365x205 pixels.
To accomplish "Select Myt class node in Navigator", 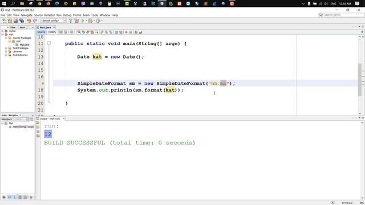I will (x=11, y=123).
